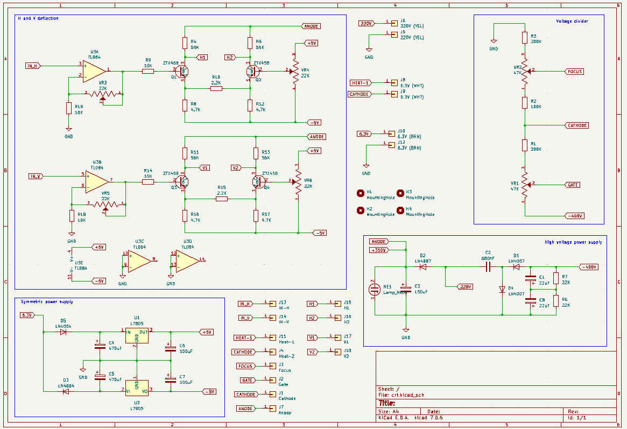Click the "Symmetric power supply" title

pos(47,301)
